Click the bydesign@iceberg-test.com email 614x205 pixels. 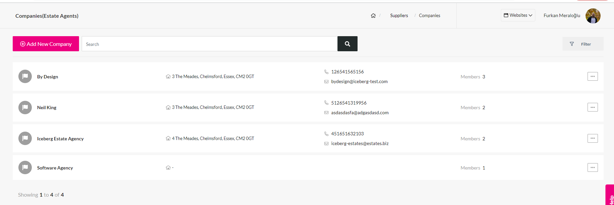click(x=359, y=81)
